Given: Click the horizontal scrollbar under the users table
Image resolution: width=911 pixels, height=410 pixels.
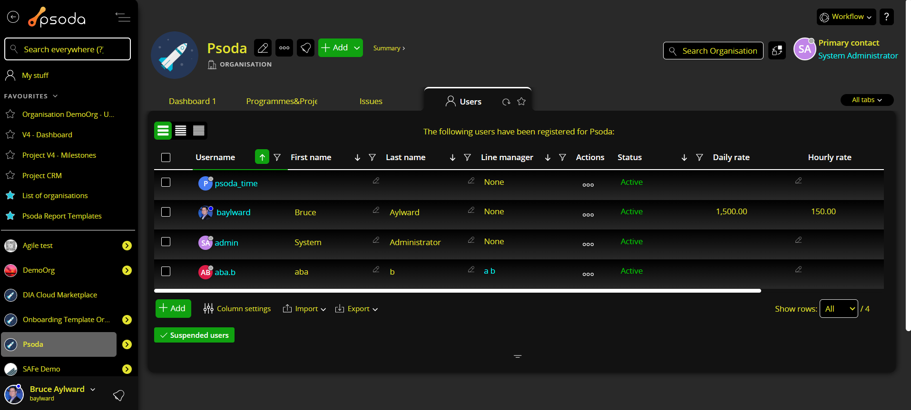Looking at the screenshot, I should click(458, 291).
